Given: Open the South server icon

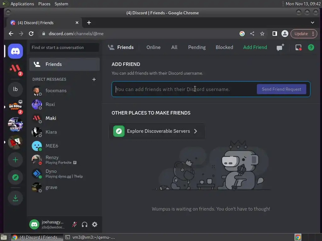Looking at the screenshot, I should click(x=15, y=125).
